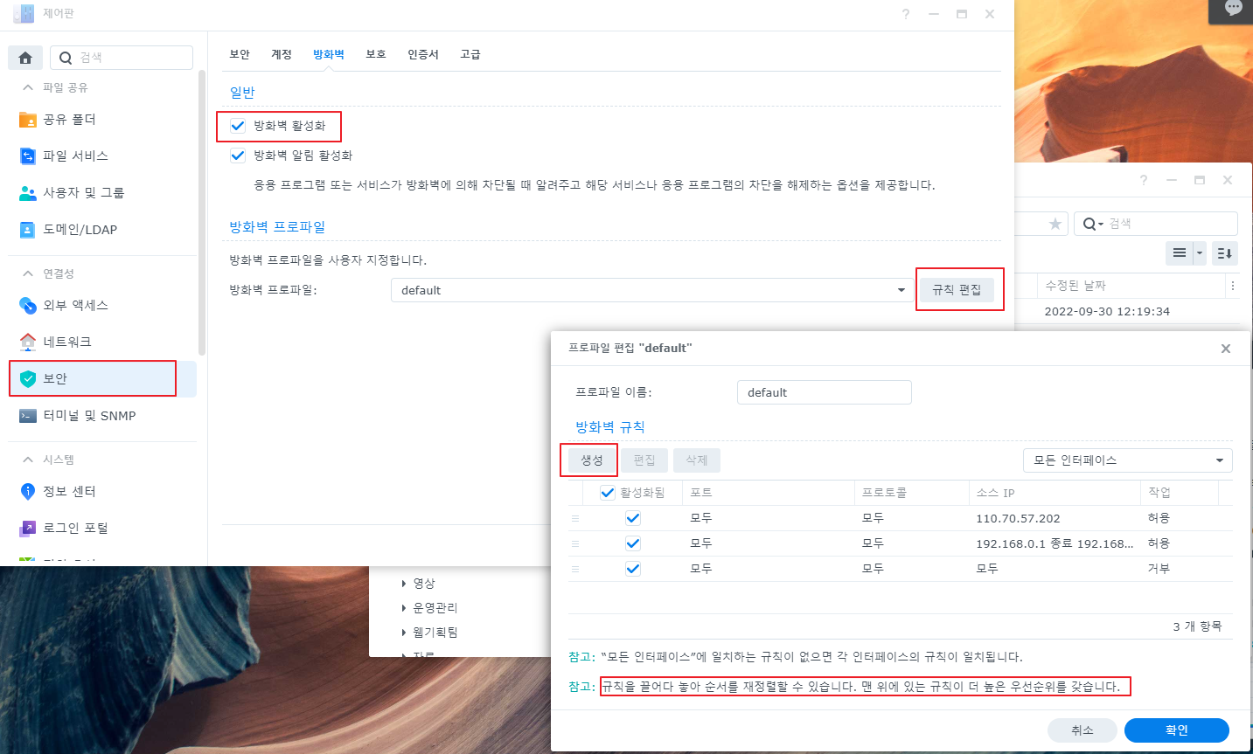Click the sort icon in File Station toolbar
This screenshot has width=1253, height=754.
[1225, 253]
